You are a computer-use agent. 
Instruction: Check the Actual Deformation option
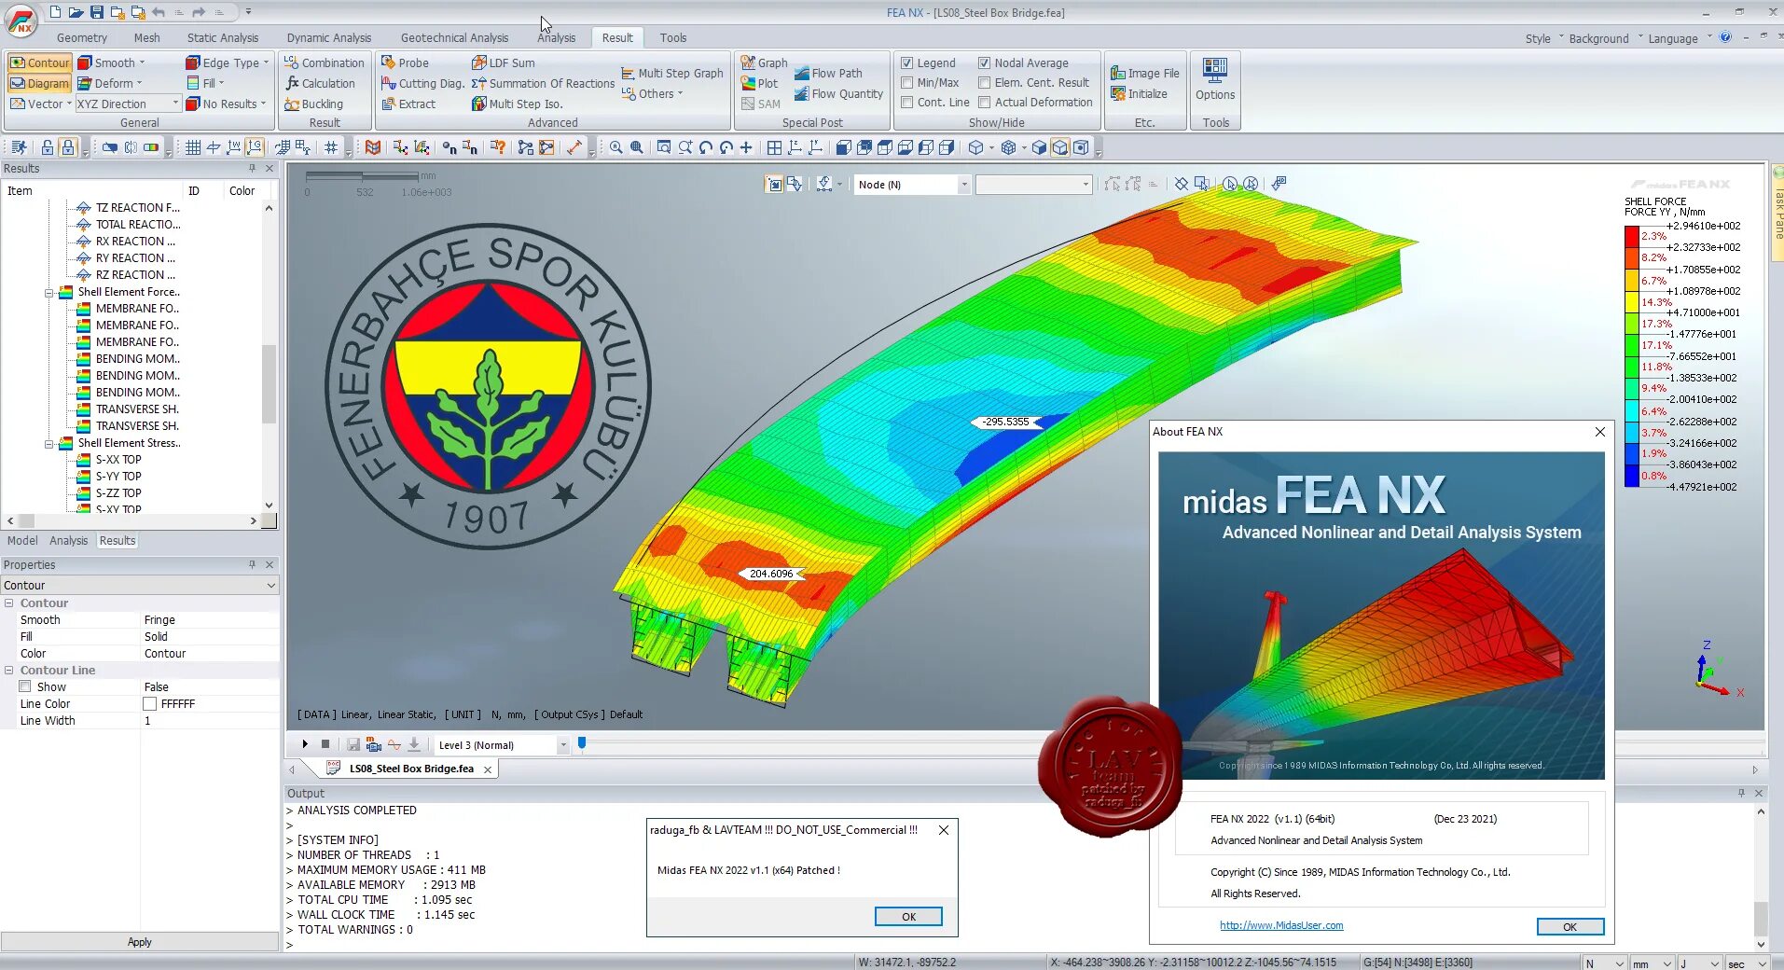point(984,102)
